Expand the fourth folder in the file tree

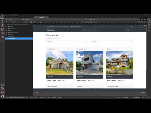tap(7, 32)
